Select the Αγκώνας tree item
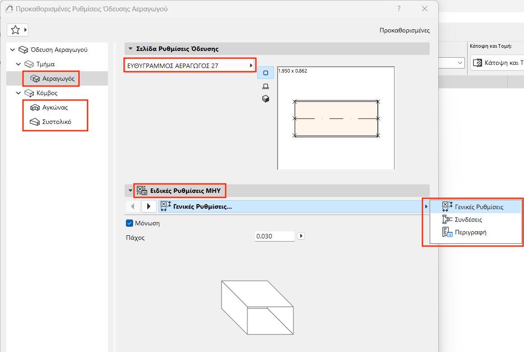524x352 pixels. (55, 107)
